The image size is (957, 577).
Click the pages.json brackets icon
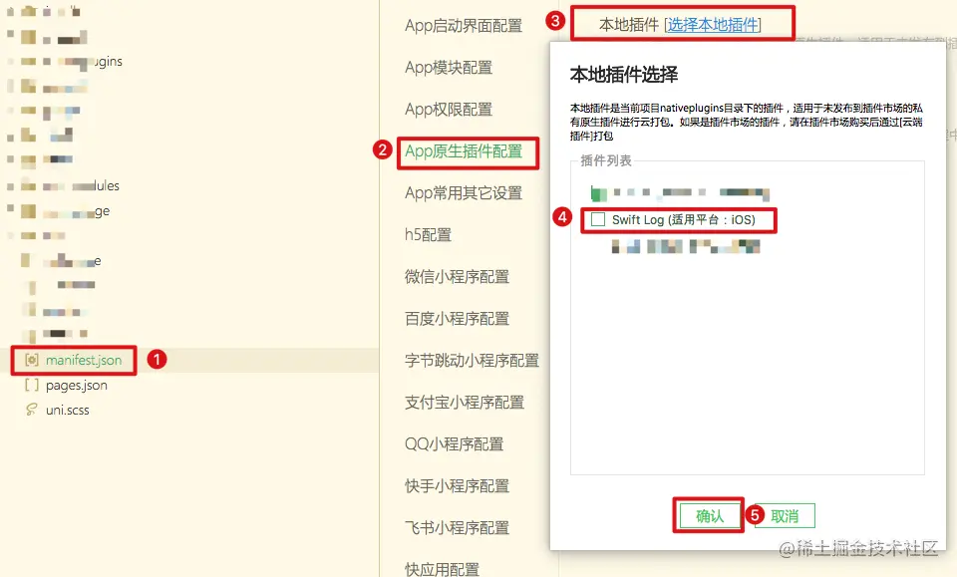[x=32, y=385]
